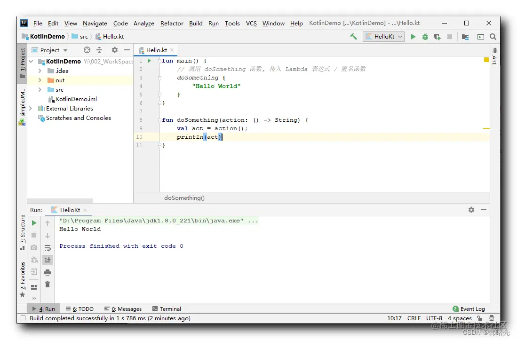Select the Hello.kt editor tab
The height and width of the screenshot is (340, 517).
[156, 50]
